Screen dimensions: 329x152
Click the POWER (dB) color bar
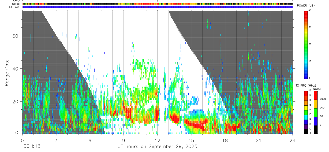(306, 45)
